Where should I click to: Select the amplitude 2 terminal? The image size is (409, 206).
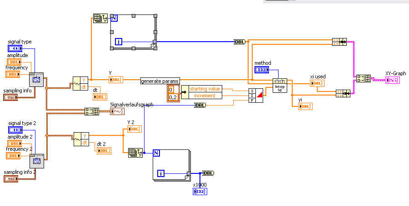click(x=15, y=144)
